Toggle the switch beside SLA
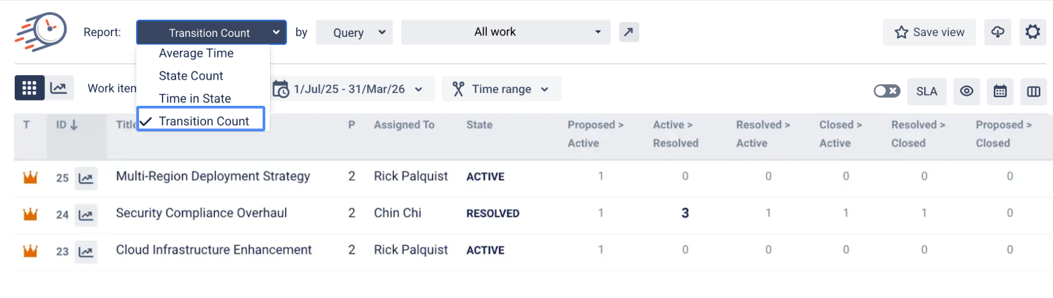 click(886, 91)
